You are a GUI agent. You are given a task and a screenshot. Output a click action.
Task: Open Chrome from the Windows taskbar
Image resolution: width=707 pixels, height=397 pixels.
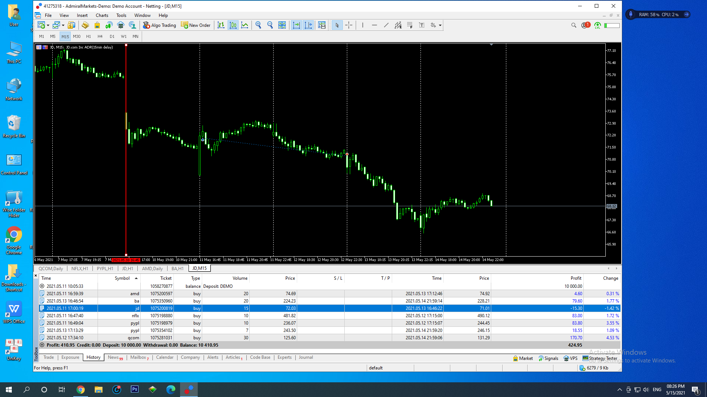81,390
